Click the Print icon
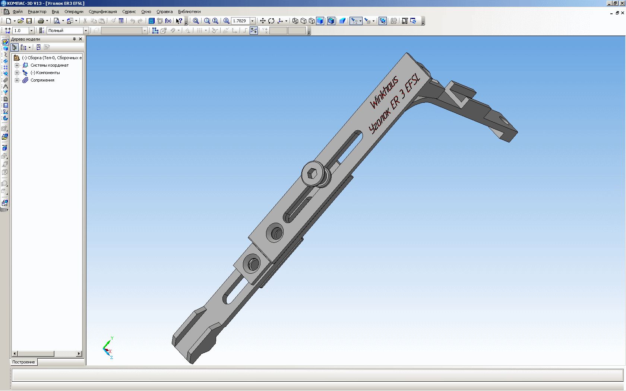 [x=41, y=21]
